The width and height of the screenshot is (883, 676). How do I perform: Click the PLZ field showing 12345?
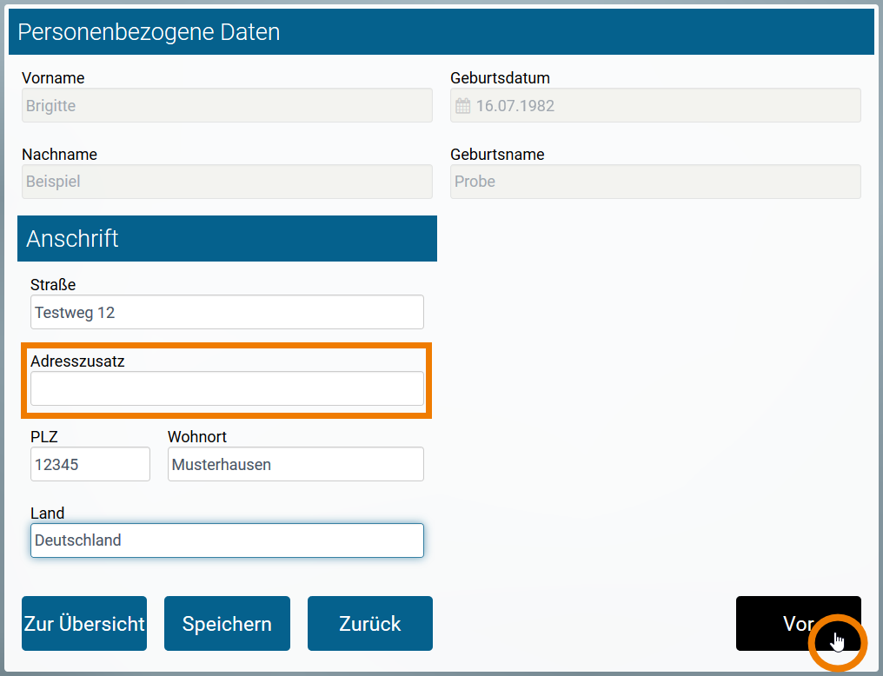(x=90, y=464)
